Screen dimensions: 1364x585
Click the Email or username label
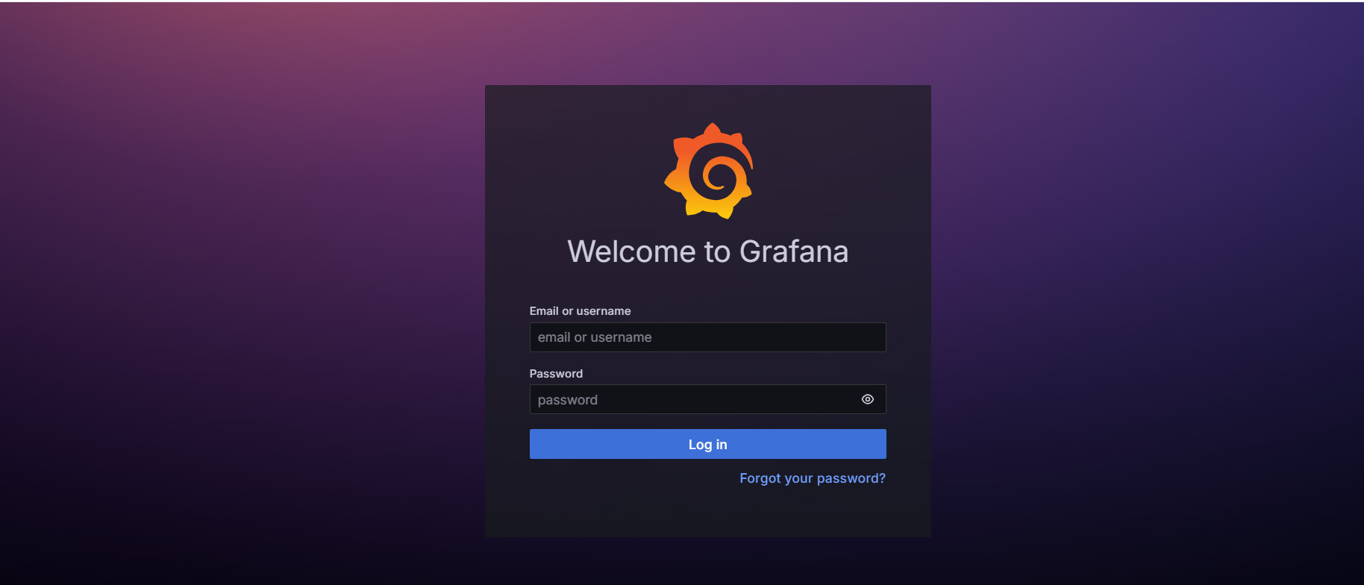point(580,311)
